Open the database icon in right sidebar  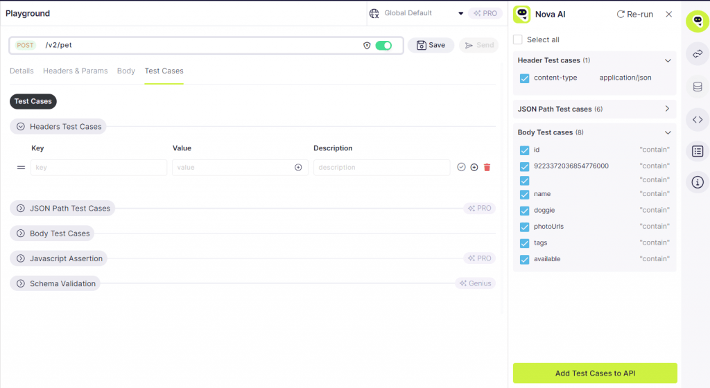click(x=697, y=87)
